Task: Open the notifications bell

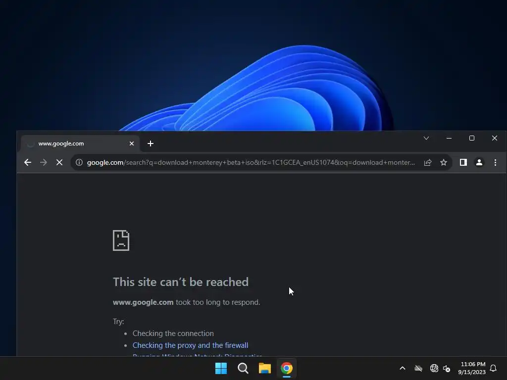Action: pyautogui.click(x=493, y=368)
